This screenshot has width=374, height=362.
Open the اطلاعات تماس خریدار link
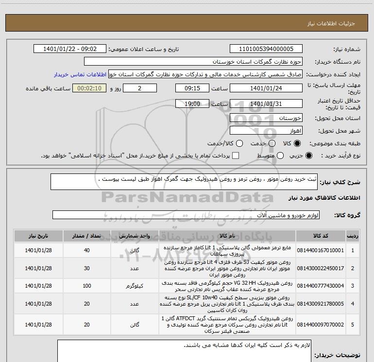[x=80, y=74]
